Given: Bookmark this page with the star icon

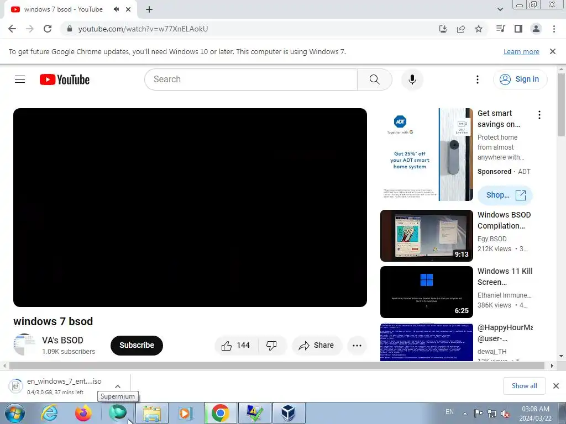Looking at the screenshot, I should pos(479,29).
